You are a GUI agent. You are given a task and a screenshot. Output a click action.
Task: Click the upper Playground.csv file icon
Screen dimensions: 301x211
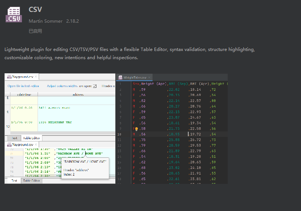[9, 77]
